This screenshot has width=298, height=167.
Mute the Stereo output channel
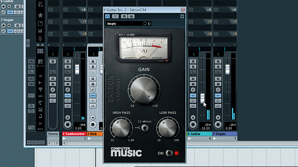pyautogui.click(x=53, y=62)
